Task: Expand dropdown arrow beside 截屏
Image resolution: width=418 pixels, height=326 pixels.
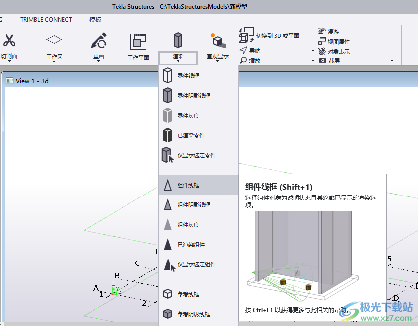Action: coord(313,61)
